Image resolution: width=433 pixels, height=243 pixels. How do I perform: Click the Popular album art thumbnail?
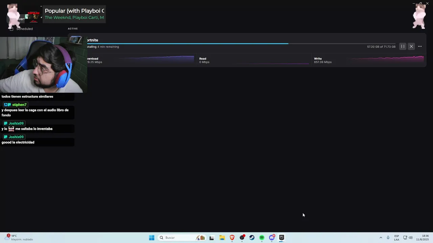33,17
